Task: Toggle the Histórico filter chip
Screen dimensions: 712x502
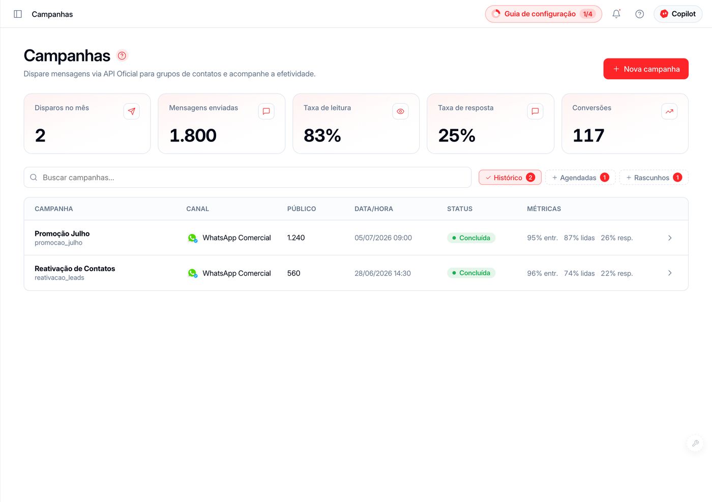Action: tap(510, 178)
